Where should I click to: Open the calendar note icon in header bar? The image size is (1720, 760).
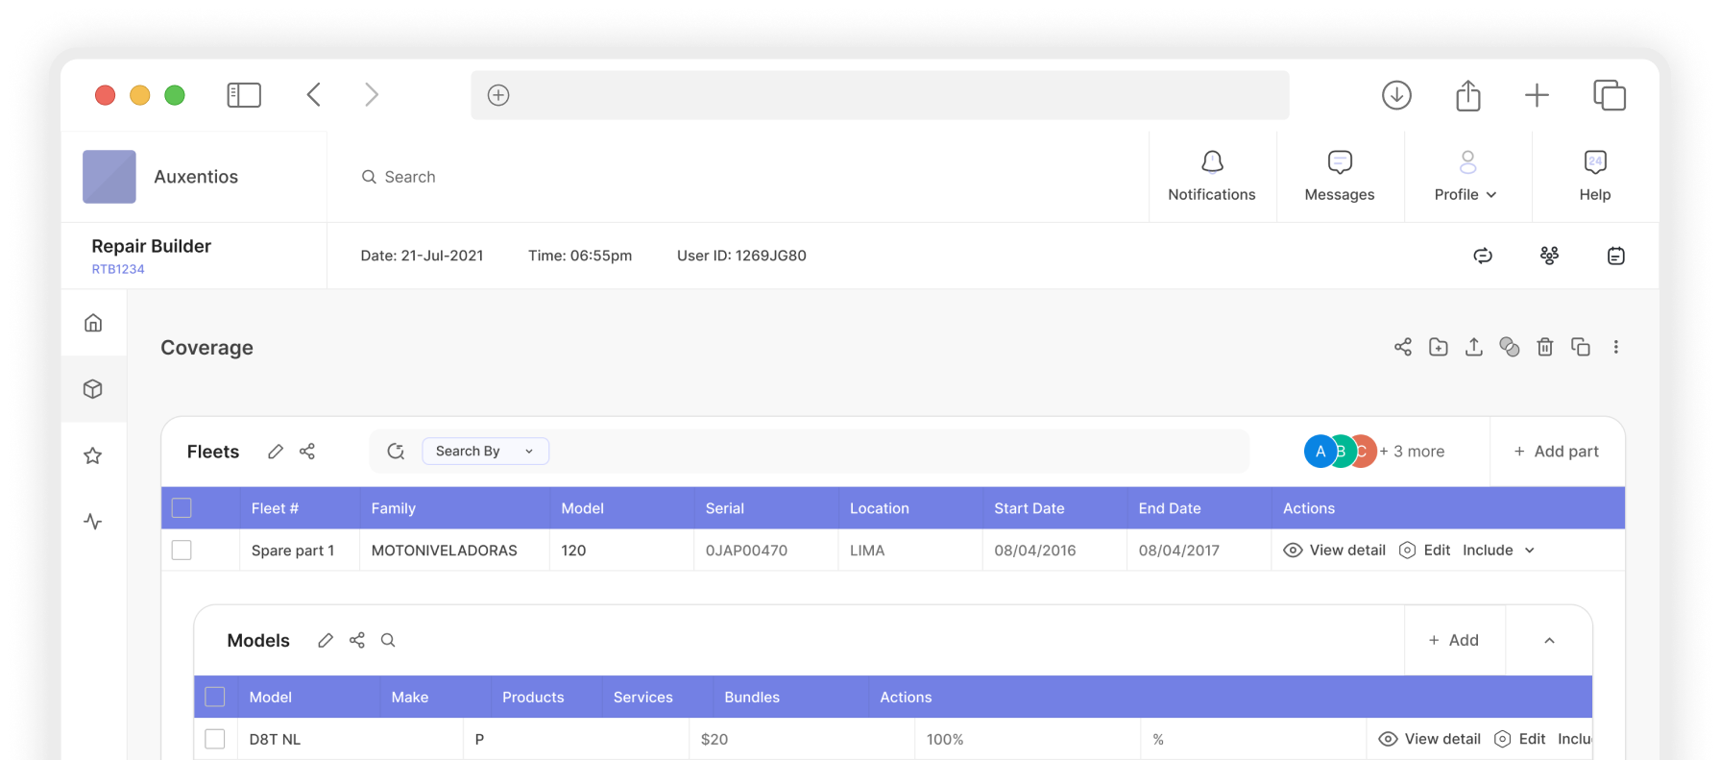[x=1616, y=256]
